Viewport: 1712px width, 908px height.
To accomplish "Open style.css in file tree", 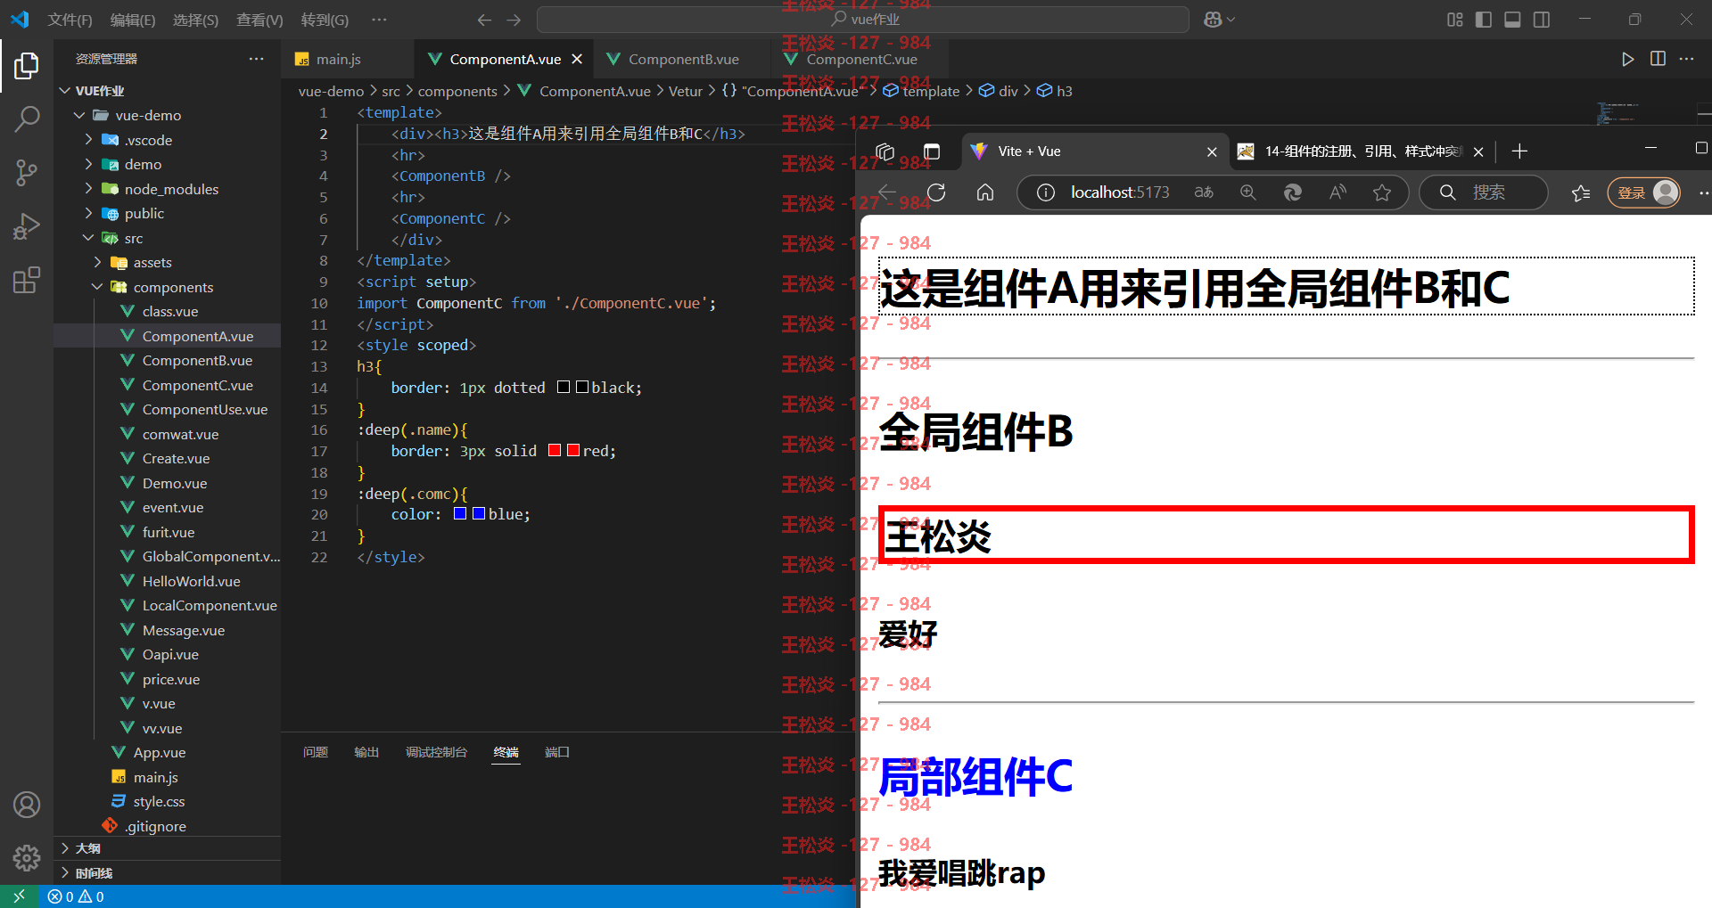I will [160, 802].
